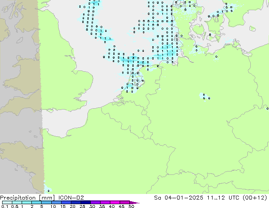Click the 0.1 to 0.5 mm legend swatch

(7, 202)
